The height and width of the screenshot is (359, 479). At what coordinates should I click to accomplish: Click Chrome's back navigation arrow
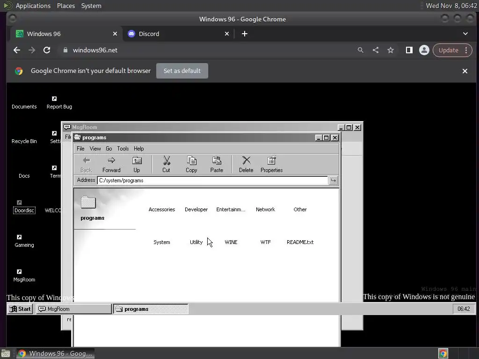point(17,50)
